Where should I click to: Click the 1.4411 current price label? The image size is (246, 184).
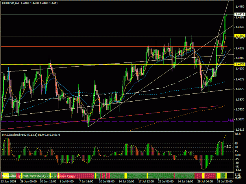(x=240, y=14)
